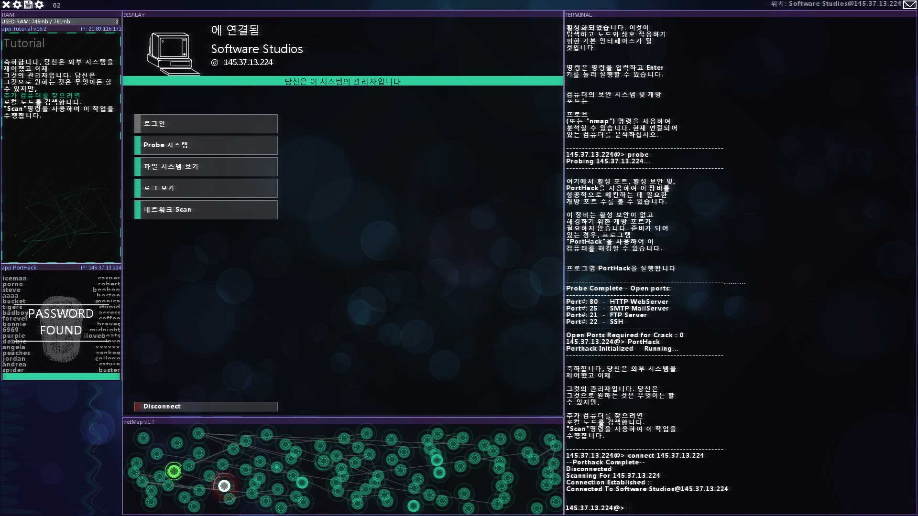918x516 pixels.
Task: Select the 로그 보기 menu option
Action: pyautogui.click(x=206, y=188)
